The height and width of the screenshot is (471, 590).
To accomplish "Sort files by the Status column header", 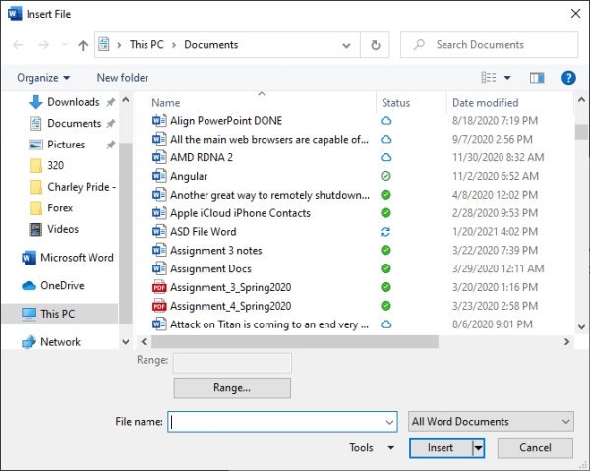I will 396,103.
